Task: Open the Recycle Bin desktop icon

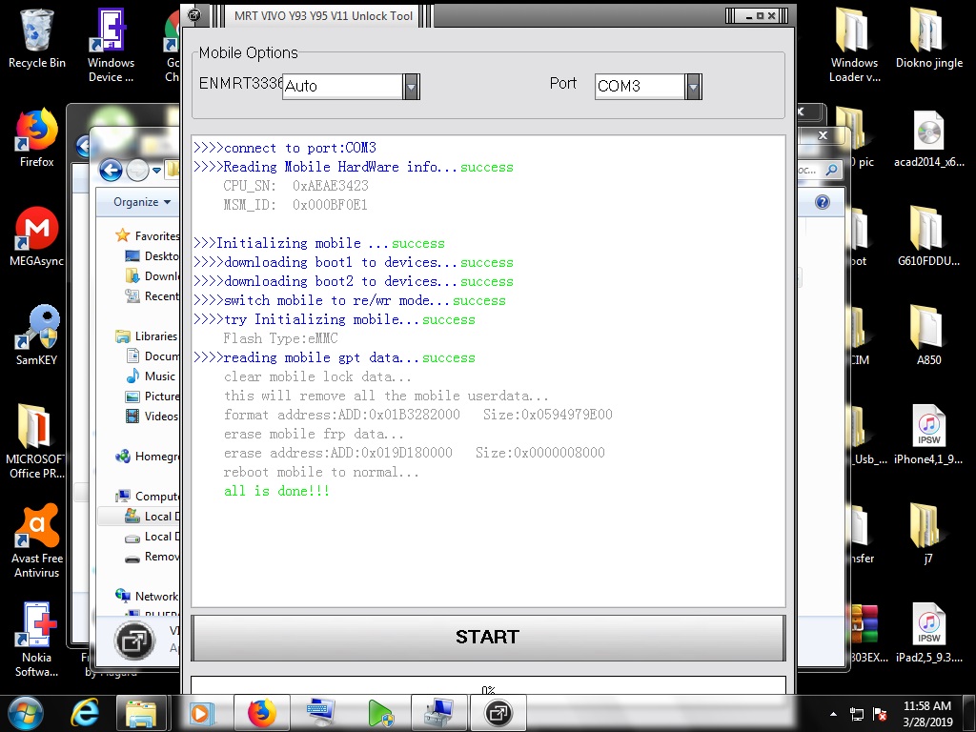Action: tap(37, 38)
